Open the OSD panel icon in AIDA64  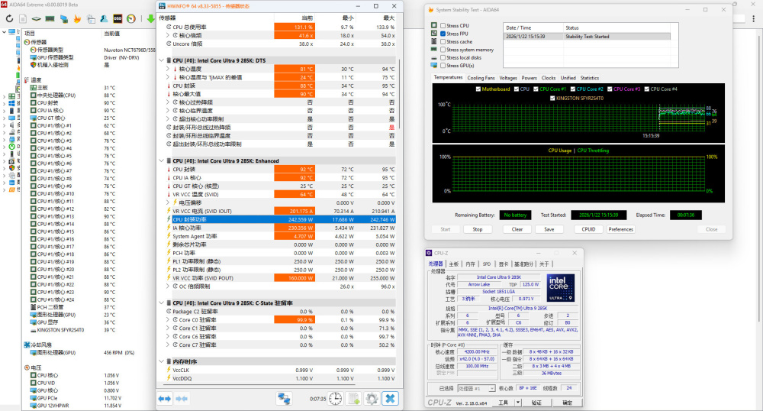[x=117, y=18]
